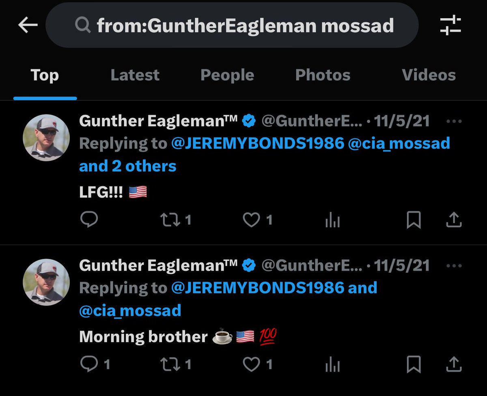This screenshot has width=487, height=396.
Task: Bookmark the "LFG!!!" tweet
Action: (414, 220)
